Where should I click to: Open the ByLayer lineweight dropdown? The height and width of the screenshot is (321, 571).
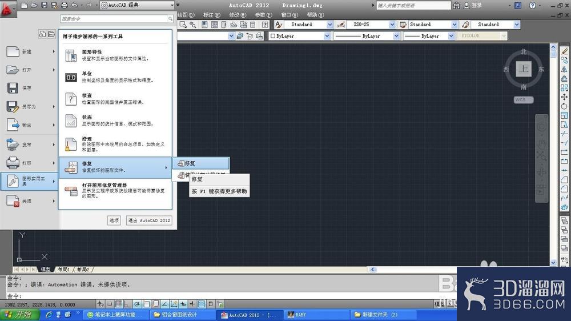451,36
